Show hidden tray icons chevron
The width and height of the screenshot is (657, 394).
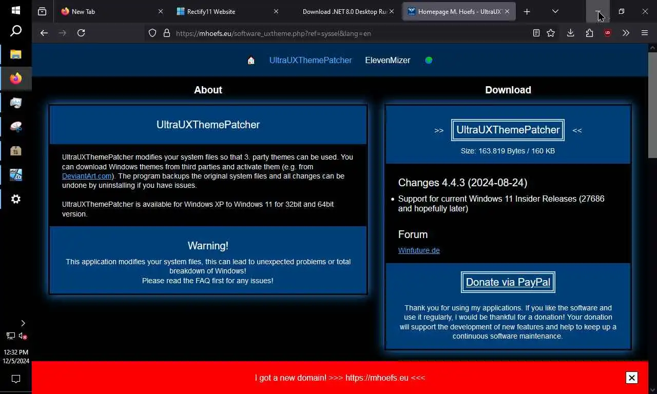(23, 323)
